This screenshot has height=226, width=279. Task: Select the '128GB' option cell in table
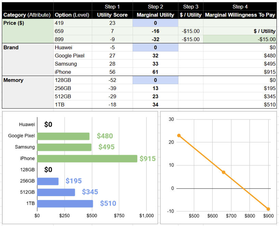click(72, 80)
